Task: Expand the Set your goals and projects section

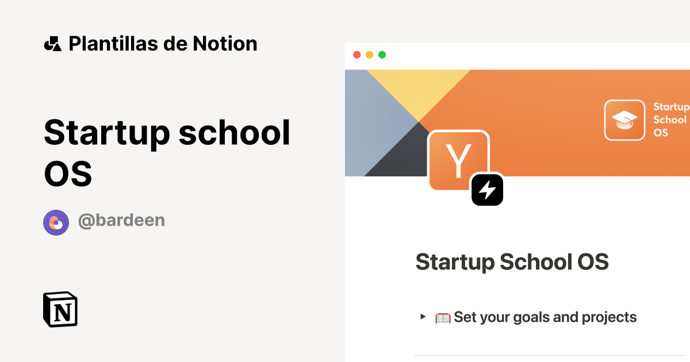Action: pyautogui.click(x=544, y=317)
